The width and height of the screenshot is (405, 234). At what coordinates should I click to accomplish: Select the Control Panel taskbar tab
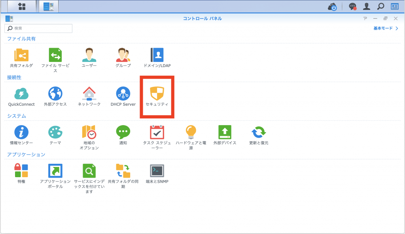pyautogui.click(x=49, y=6)
